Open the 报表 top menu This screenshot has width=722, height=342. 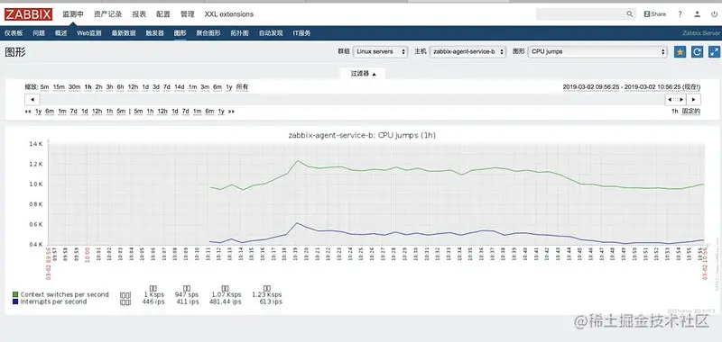click(139, 14)
